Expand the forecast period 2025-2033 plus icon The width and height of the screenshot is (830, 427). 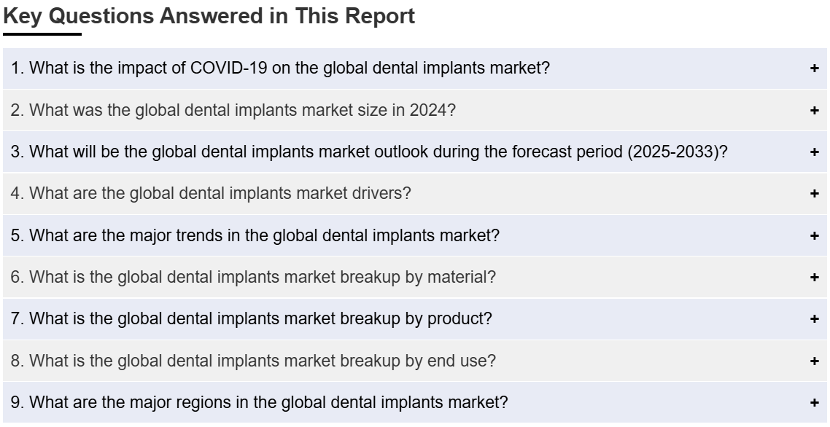pos(814,152)
